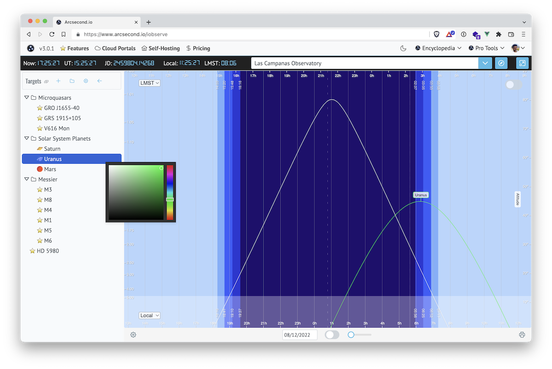Open the LMST time axis dropdown
Viewport: 552px width, 369px height.
click(x=149, y=83)
